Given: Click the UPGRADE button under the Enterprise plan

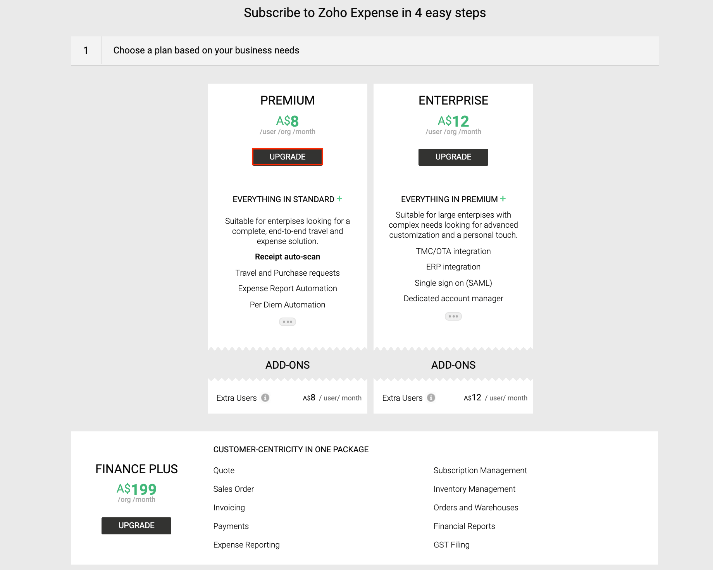Looking at the screenshot, I should click(x=453, y=157).
